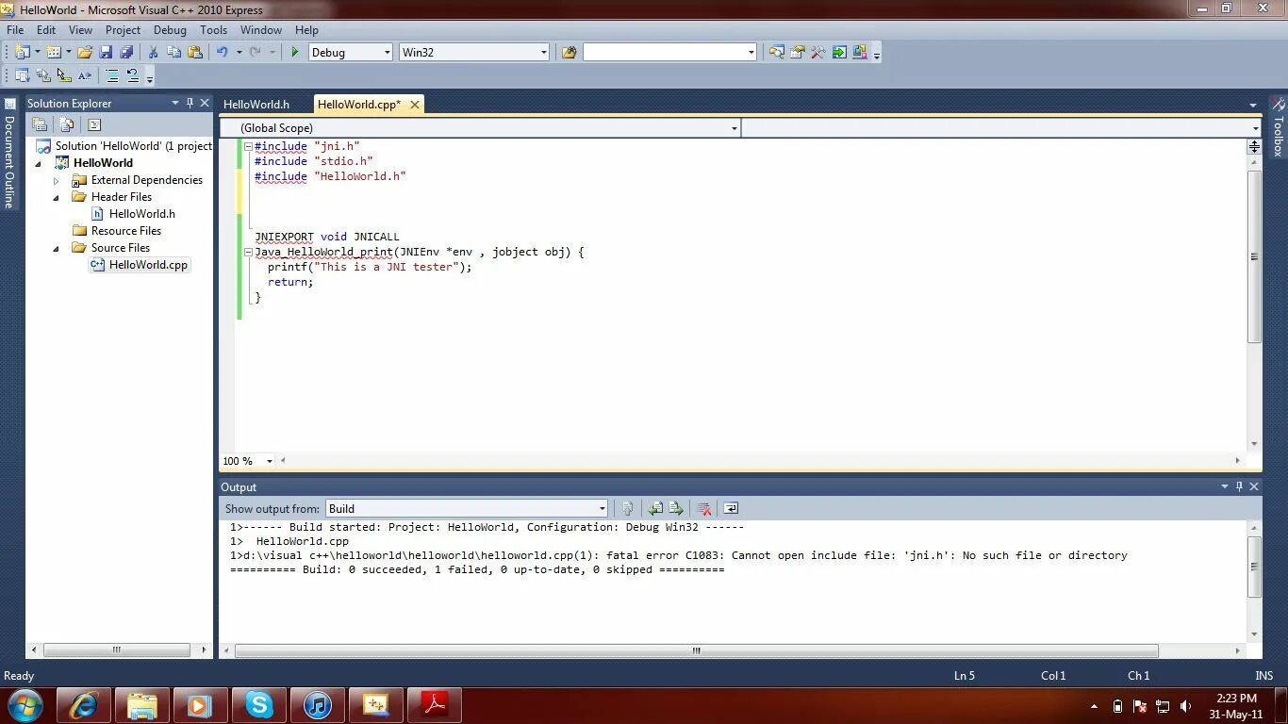Collapse the Source Files folder
Screen dimensions: 1288x724
(x=56, y=248)
